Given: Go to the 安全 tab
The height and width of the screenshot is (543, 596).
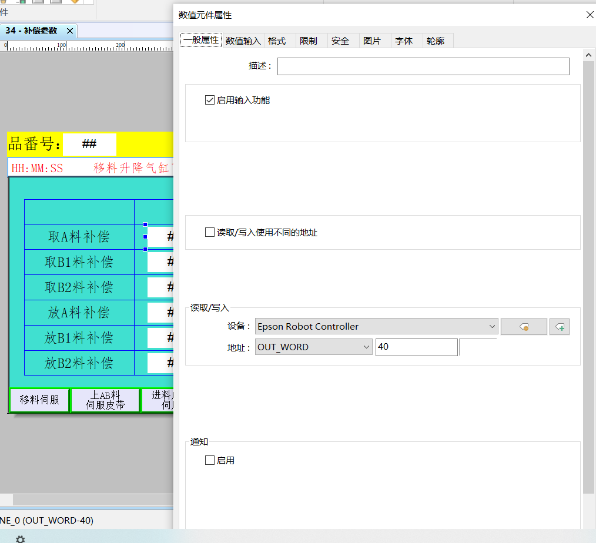Looking at the screenshot, I should (x=340, y=41).
